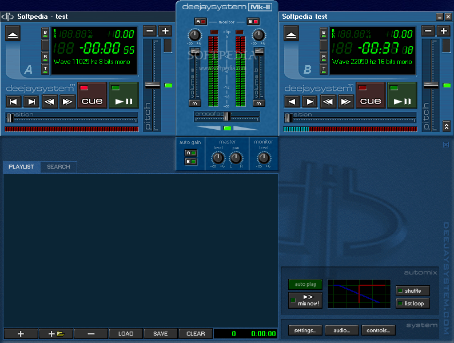The height and width of the screenshot is (343, 454).
Task: Click the deck A pitch slider handle
Action: tap(152, 85)
